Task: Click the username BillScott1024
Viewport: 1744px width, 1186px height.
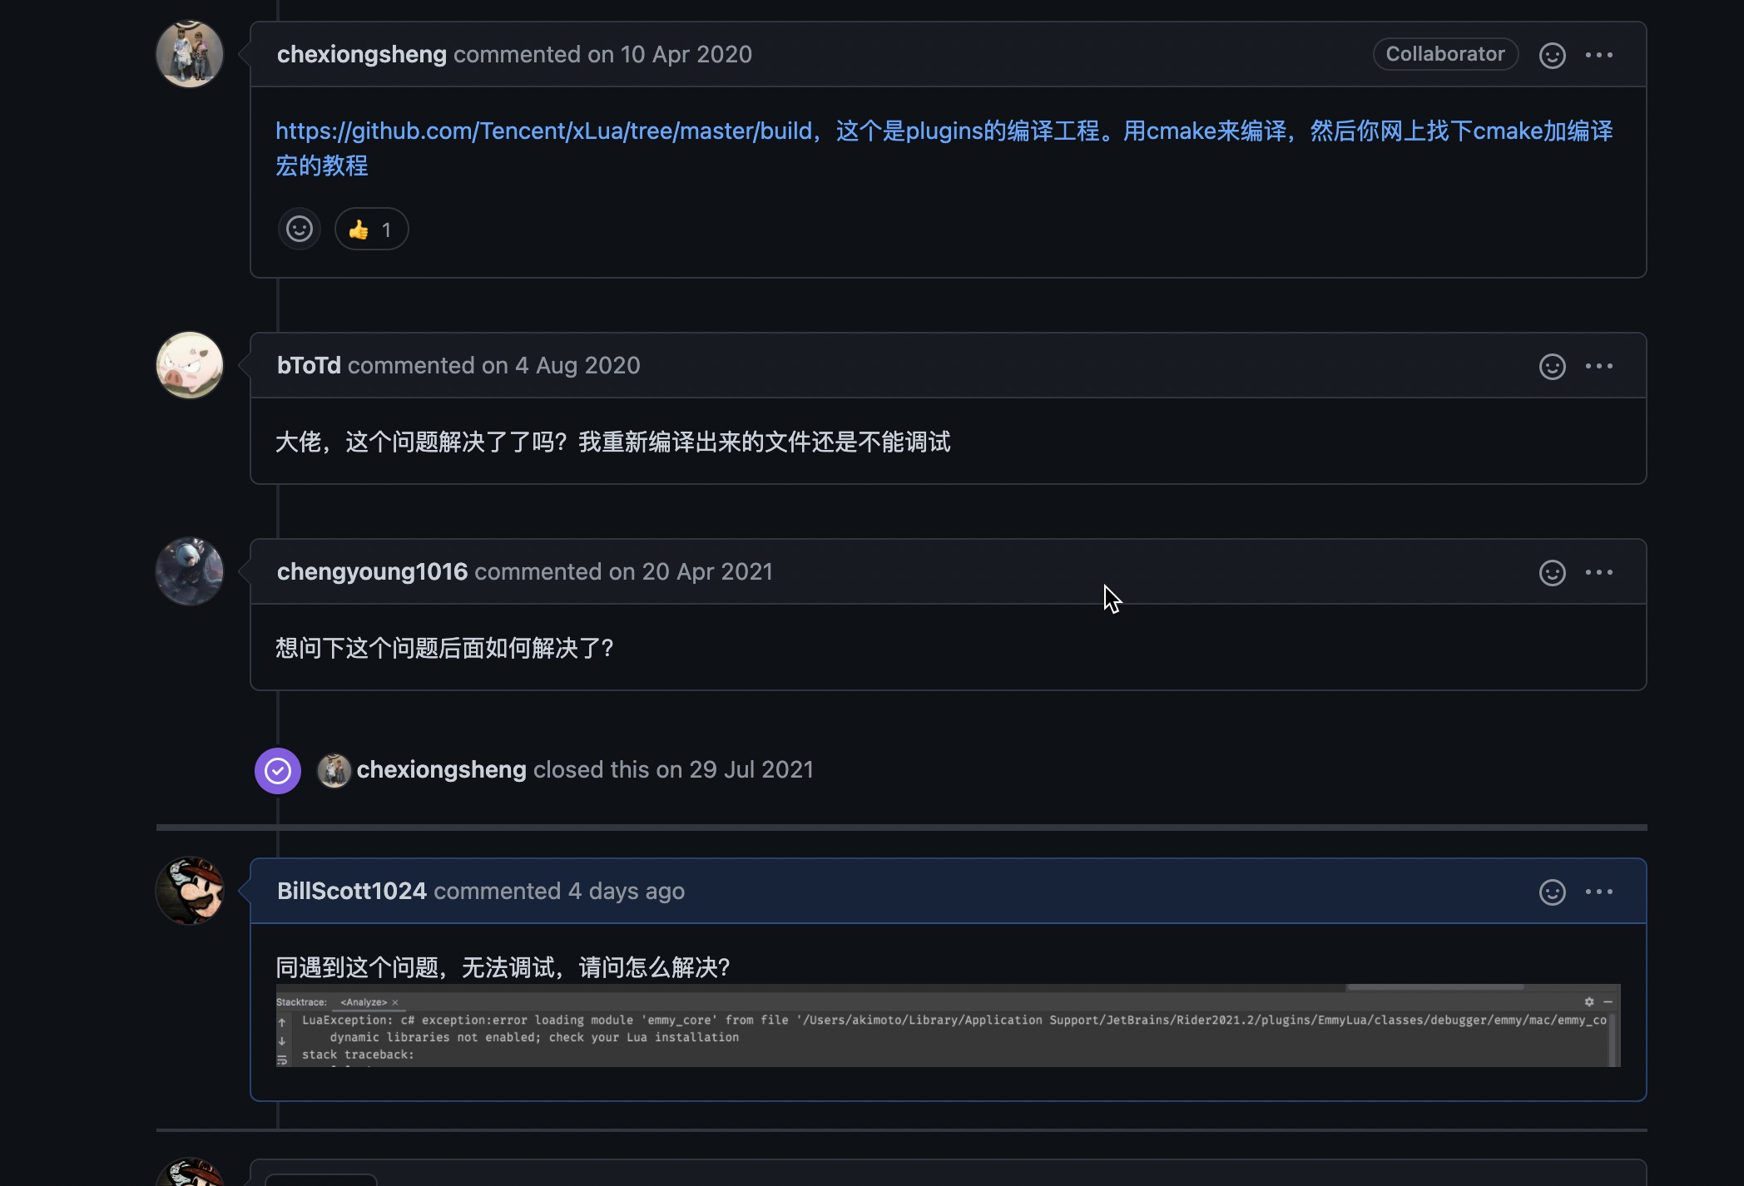Action: point(351,890)
